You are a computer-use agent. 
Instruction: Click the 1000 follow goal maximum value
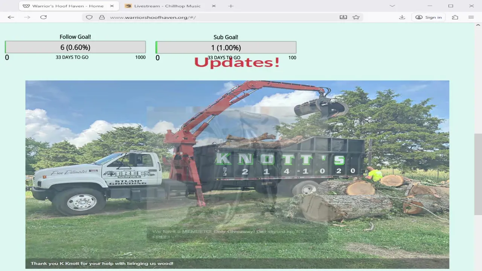(x=140, y=57)
